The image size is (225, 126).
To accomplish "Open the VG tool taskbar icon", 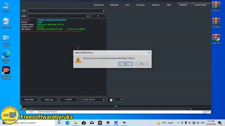I will (x=116, y=123).
